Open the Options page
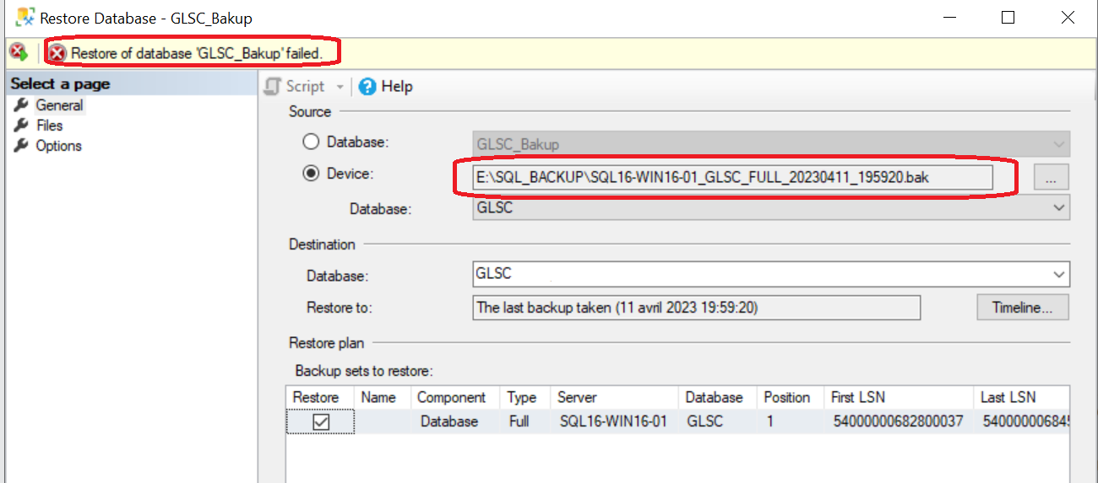The image size is (1098, 483). (58, 146)
